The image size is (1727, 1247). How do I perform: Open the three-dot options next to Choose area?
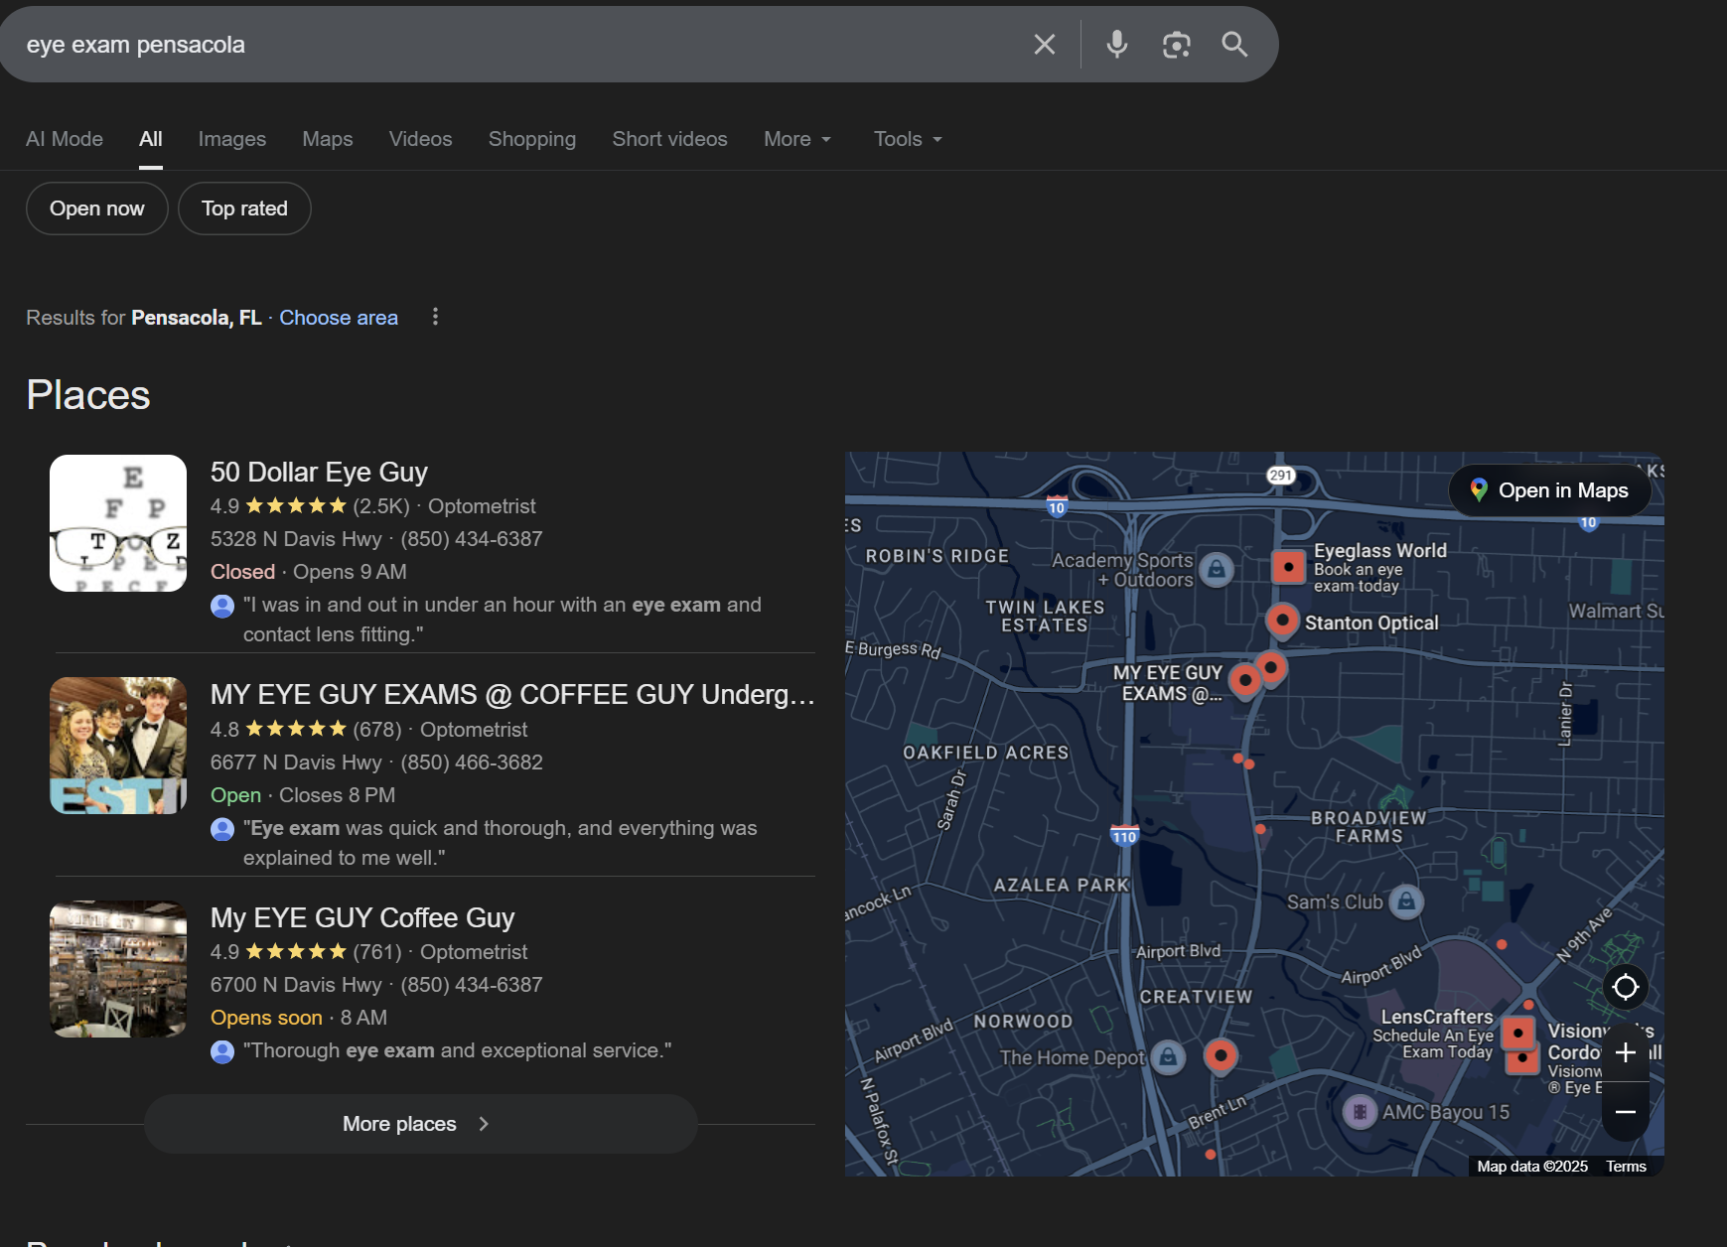tap(435, 317)
